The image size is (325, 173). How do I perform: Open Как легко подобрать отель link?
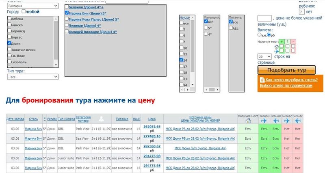[x=291, y=80]
